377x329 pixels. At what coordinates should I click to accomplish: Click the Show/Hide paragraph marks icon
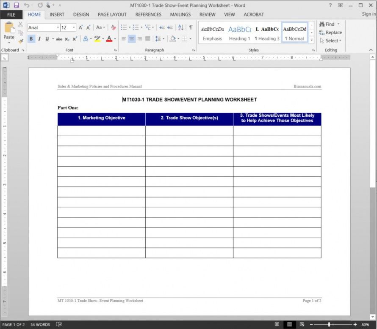(x=191, y=27)
